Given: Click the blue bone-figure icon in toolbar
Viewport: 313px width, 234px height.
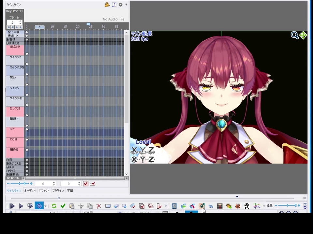Looking at the screenshot, I should pos(174,206).
